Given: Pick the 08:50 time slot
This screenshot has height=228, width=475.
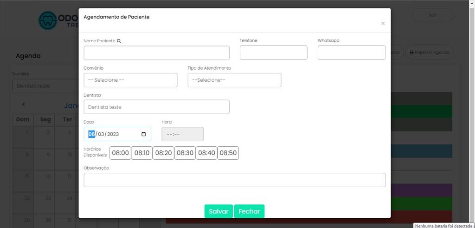Looking at the screenshot, I should coord(228,153).
